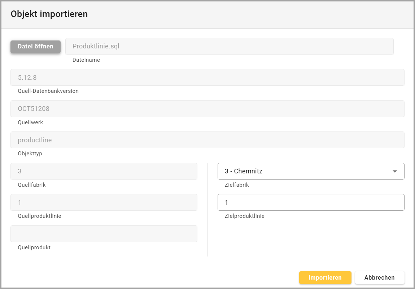Click the Quell-Datenbankversion label text
Image resolution: width=415 pixels, height=289 pixels.
[48, 91]
